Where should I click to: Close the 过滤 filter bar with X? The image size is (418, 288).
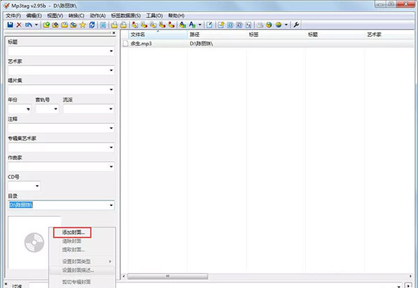pos(6,285)
